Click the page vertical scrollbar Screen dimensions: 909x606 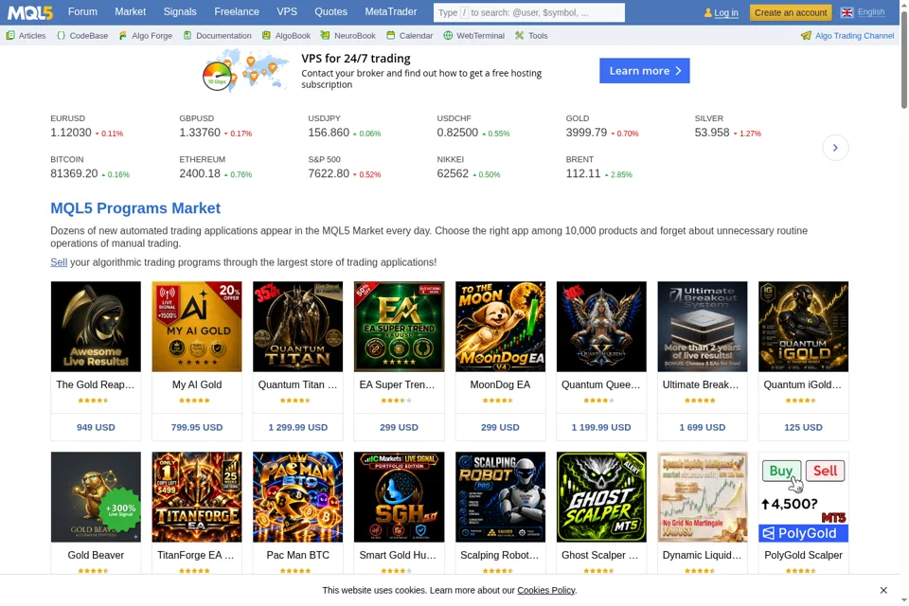pos(903,303)
